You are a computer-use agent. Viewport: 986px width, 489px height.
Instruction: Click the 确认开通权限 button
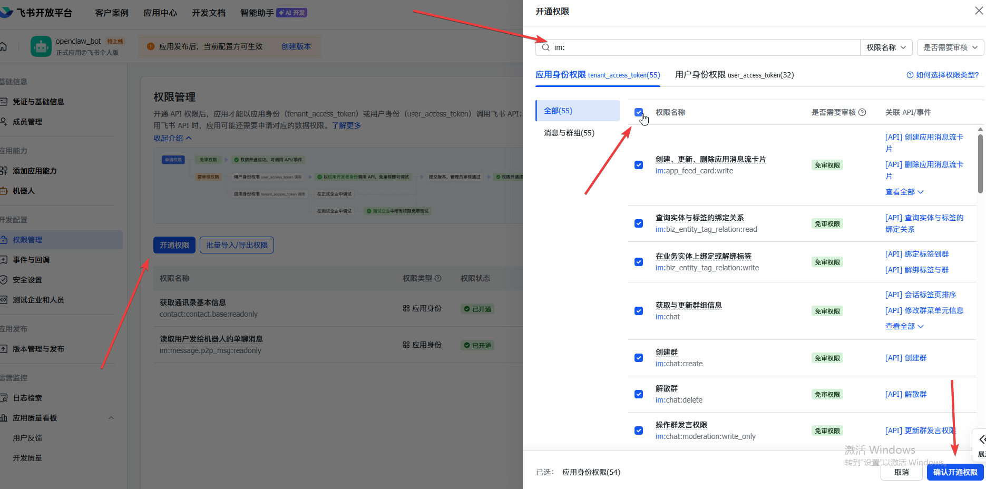955,472
